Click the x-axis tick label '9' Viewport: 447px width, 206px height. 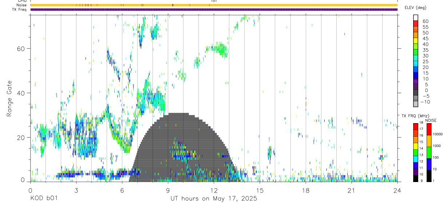[168, 190]
